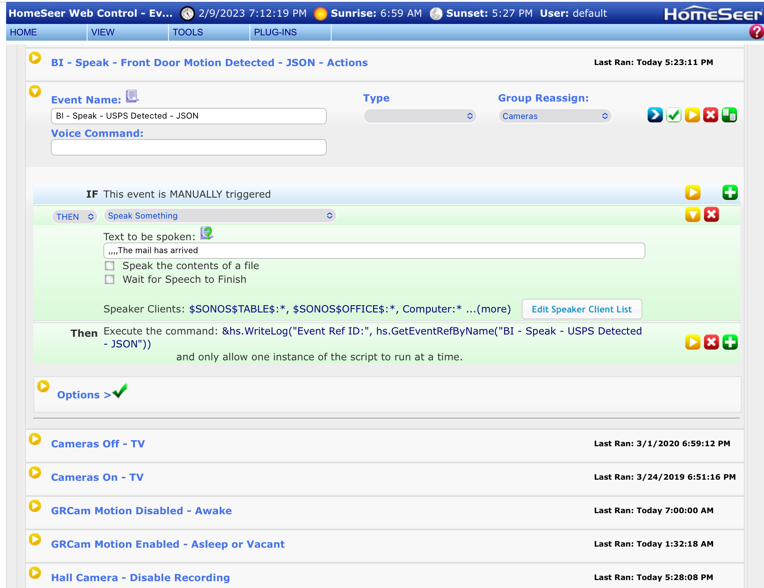
Task: Click the green plus icon on IF row
Action: pos(729,193)
